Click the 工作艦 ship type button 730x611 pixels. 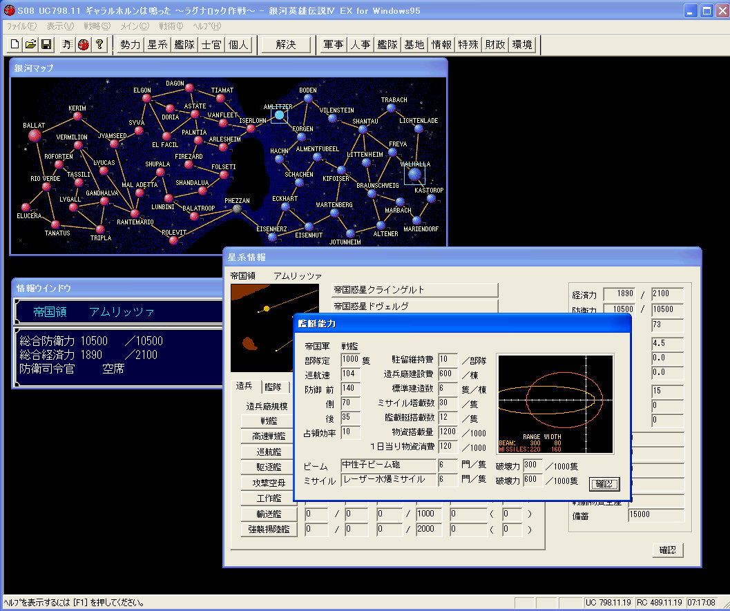269,498
